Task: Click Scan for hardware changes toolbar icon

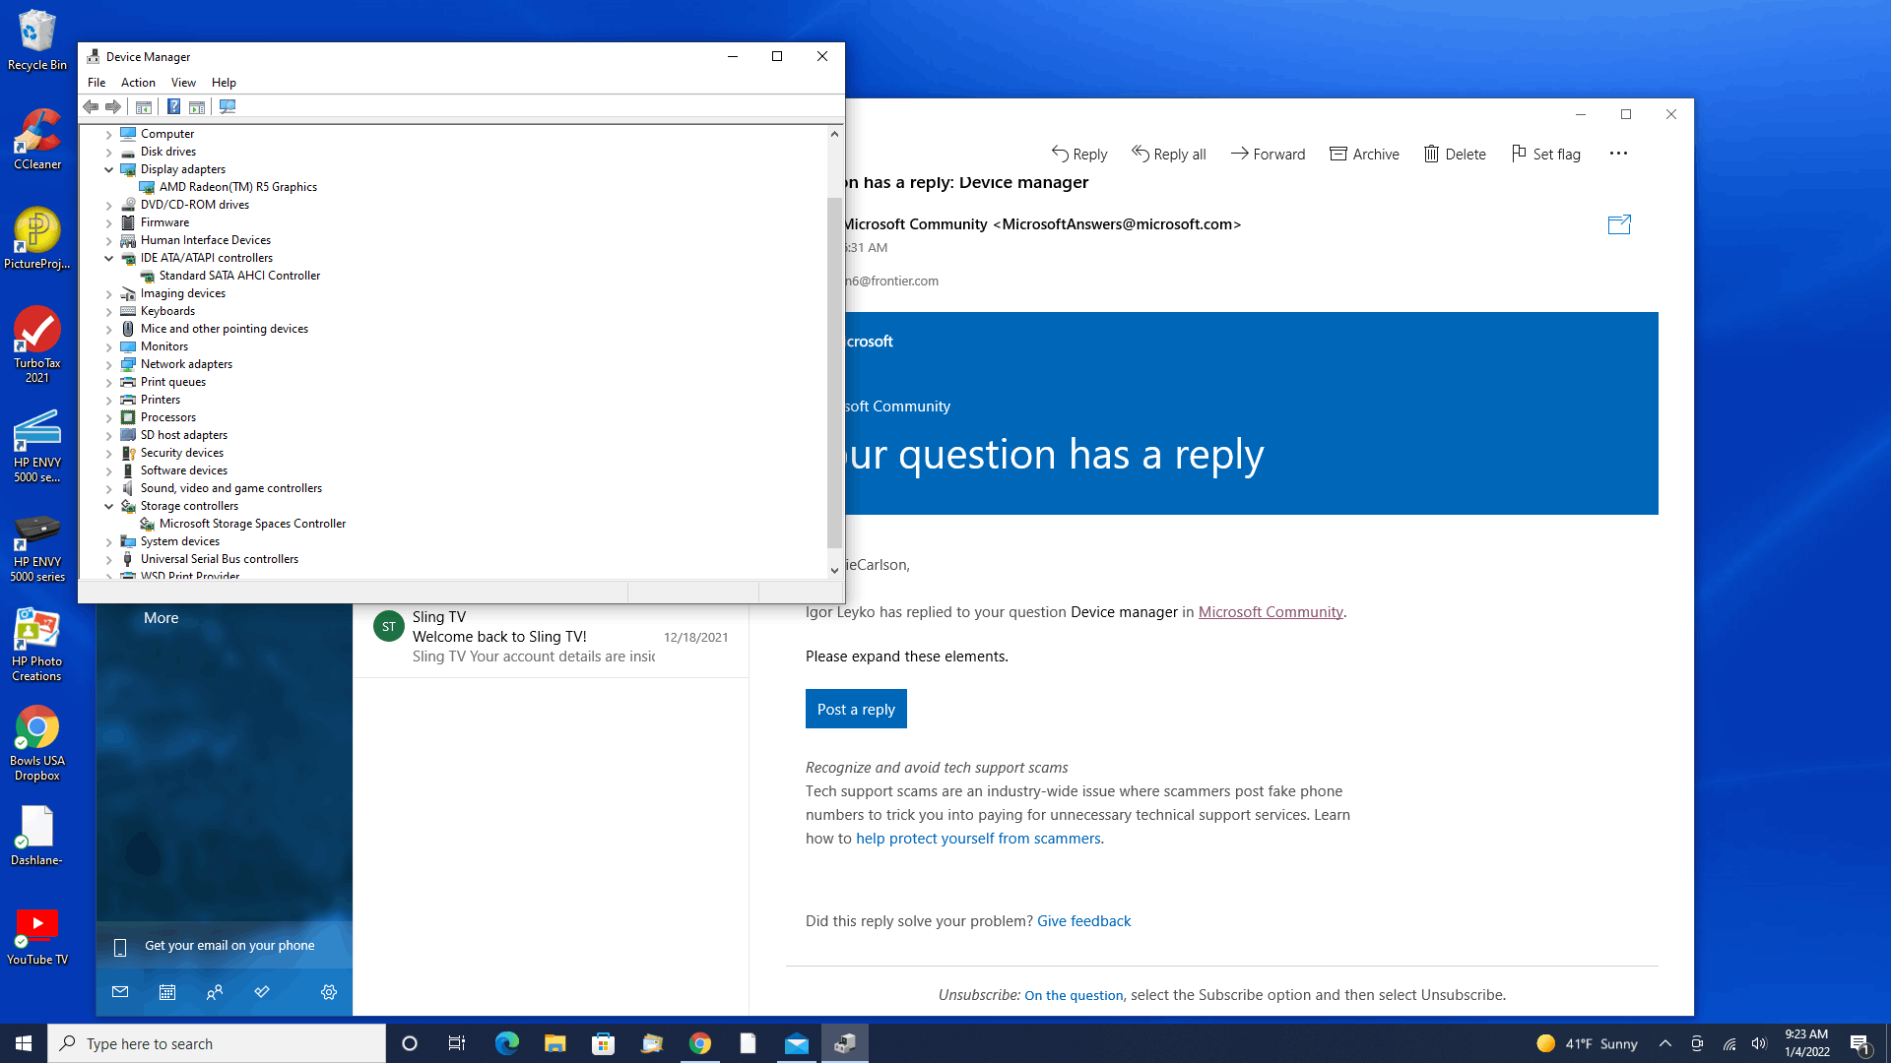Action: click(x=228, y=106)
